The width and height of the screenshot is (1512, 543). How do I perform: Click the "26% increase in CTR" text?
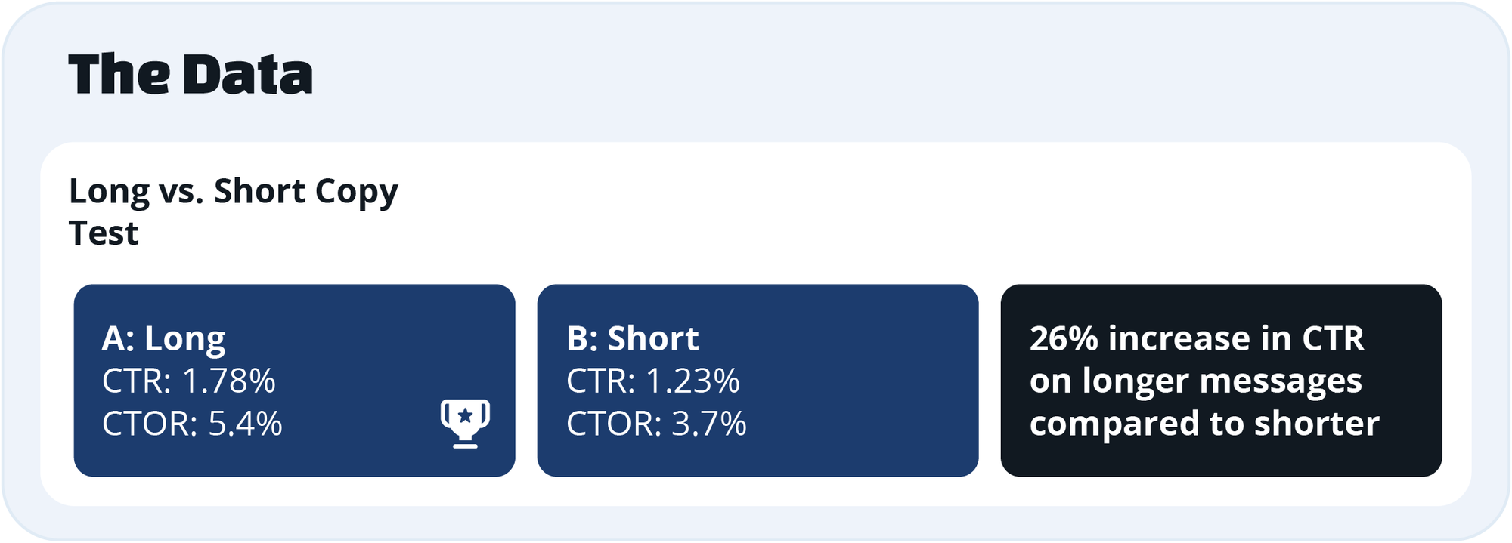tap(1197, 338)
